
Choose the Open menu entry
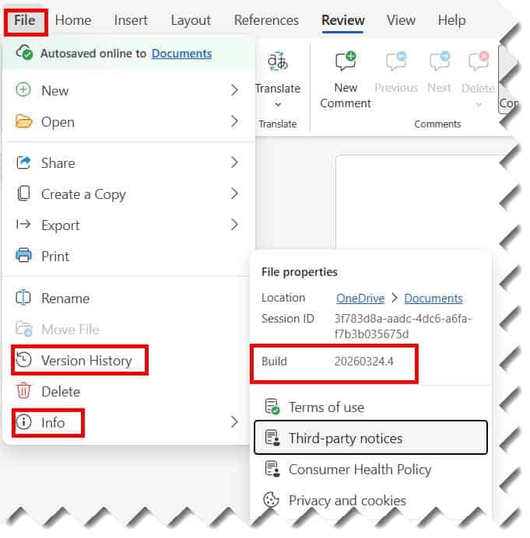click(x=128, y=122)
